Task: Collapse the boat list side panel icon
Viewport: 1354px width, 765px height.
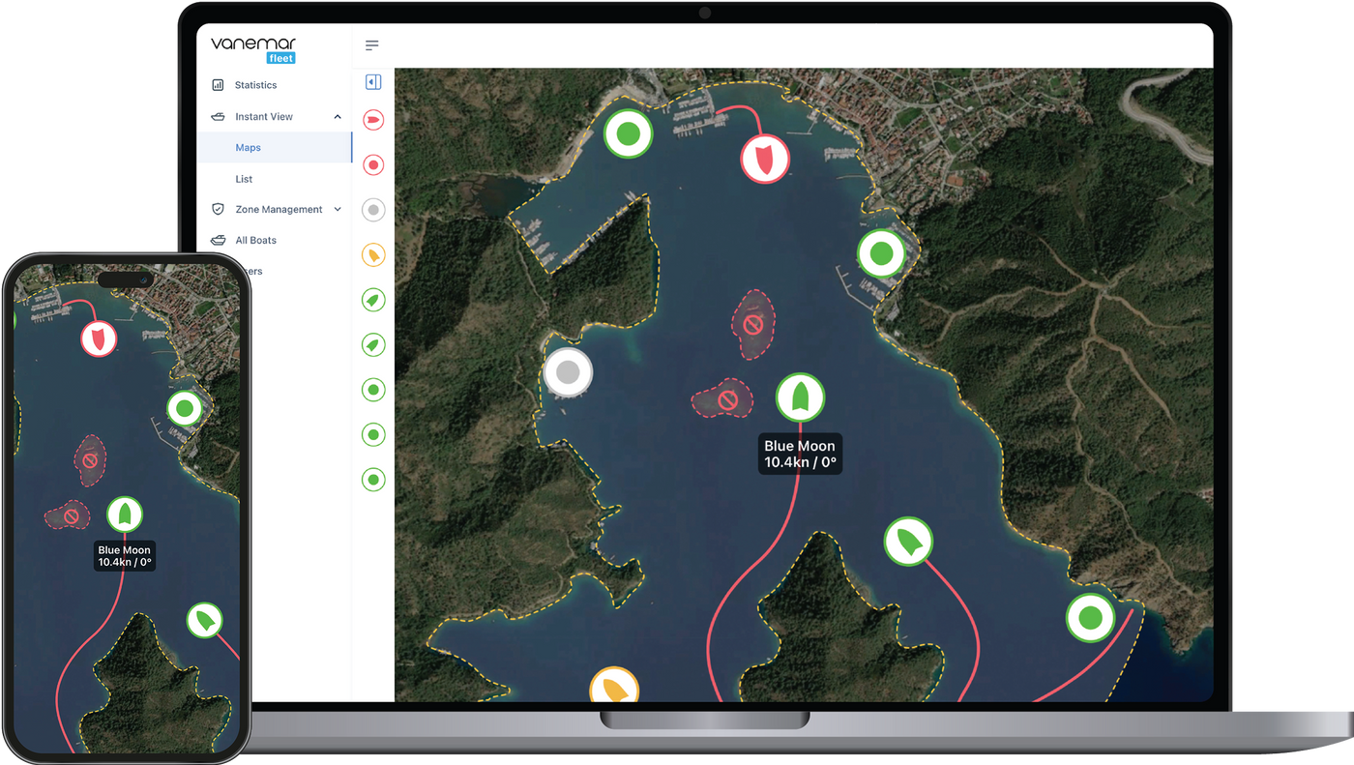Action: pos(373,82)
